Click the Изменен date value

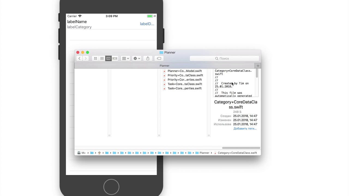pyautogui.click(x=245, y=120)
